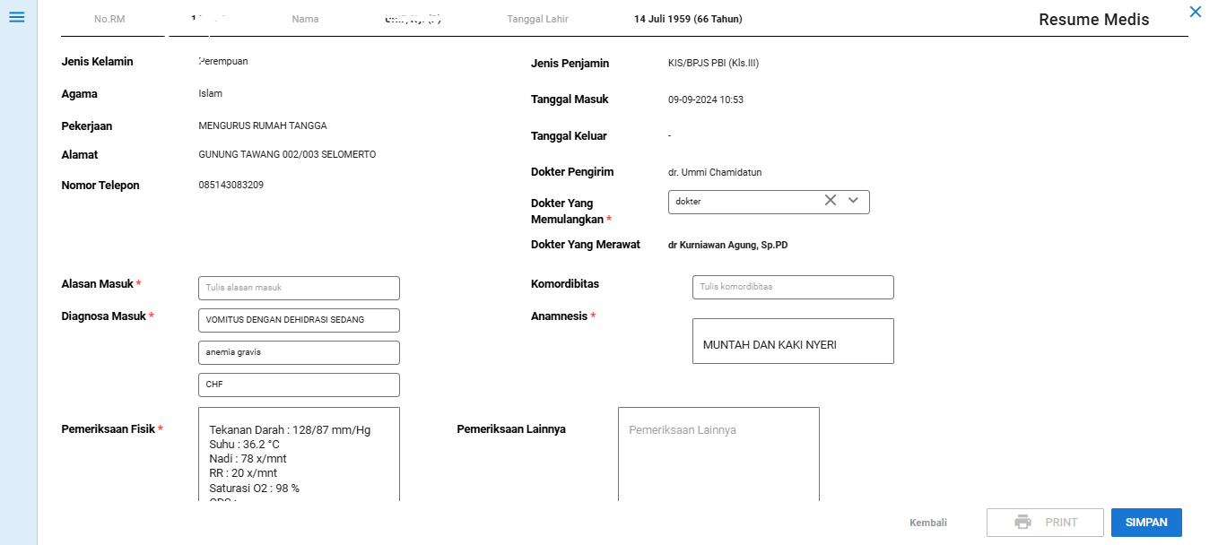Click the Tanggal Masuk value 09-09-2024 10:53

706,99
